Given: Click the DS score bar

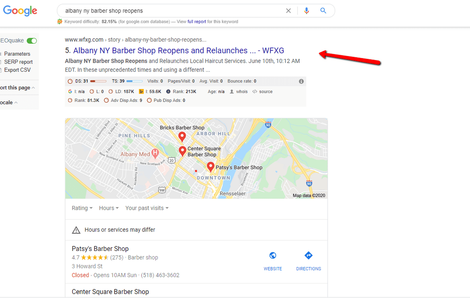Looking at the screenshot, I should [x=98, y=81].
